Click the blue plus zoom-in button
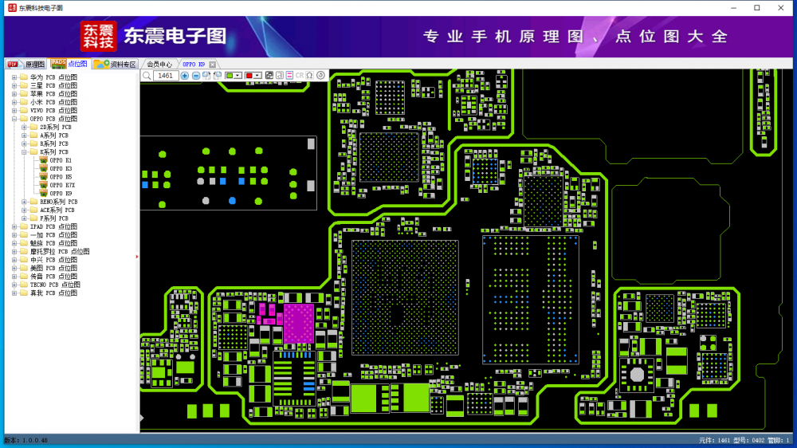Screen dimensions: 797x448 pos(185,76)
